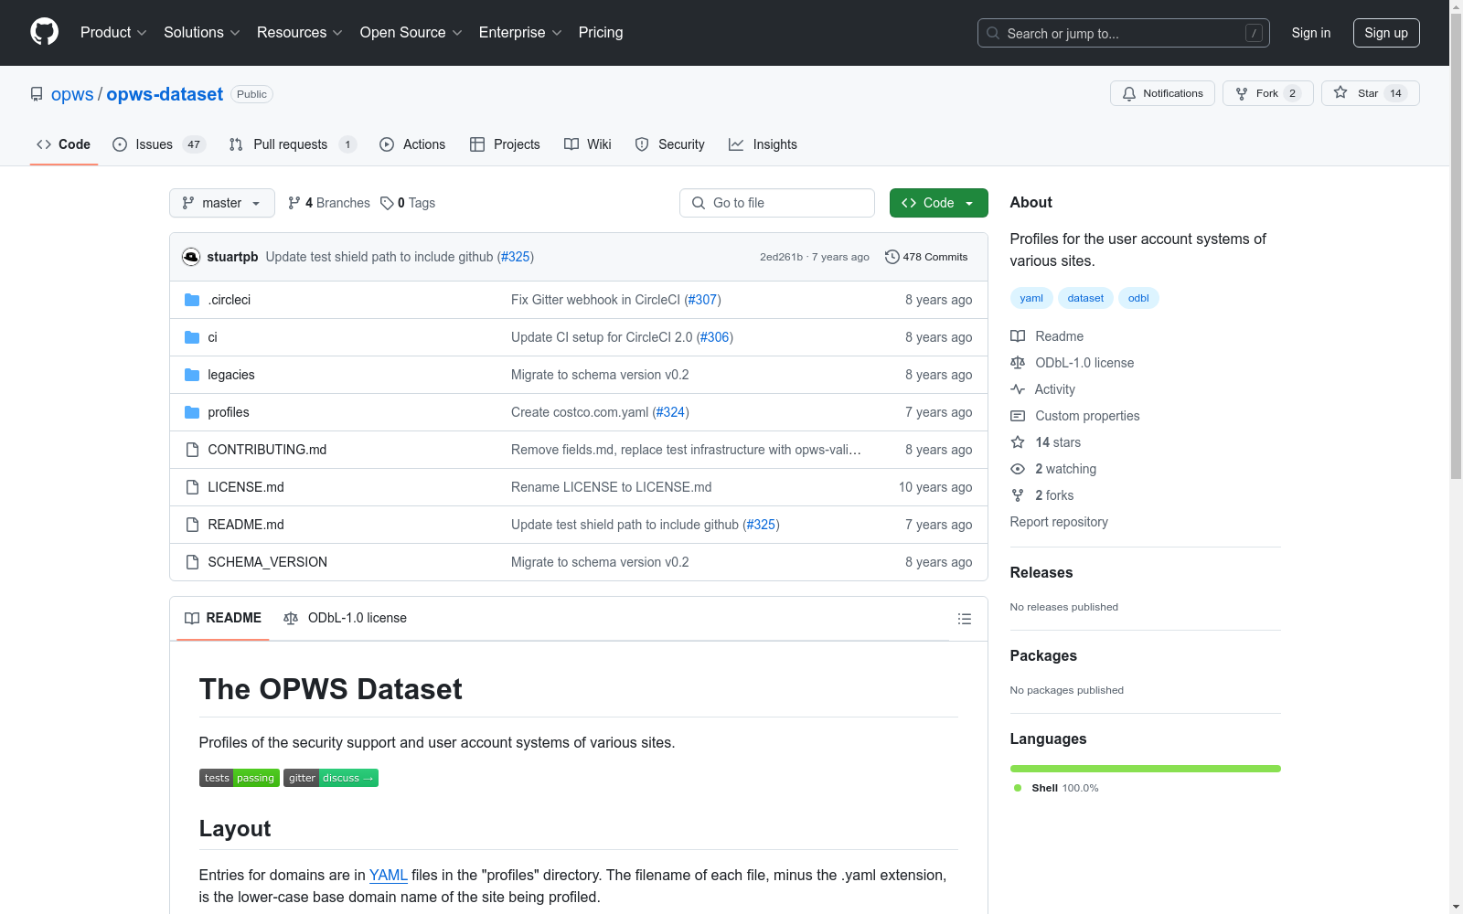
Task: Click the repository icon beside opws
Action: pos(37,94)
